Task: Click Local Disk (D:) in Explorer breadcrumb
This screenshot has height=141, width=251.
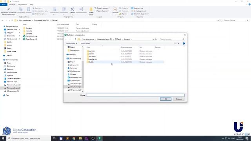Action: [41, 20]
